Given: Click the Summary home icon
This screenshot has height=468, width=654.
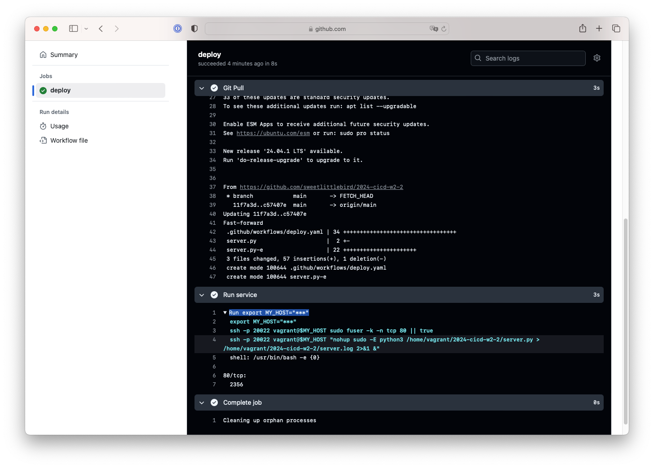Looking at the screenshot, I should coord(43,55).
